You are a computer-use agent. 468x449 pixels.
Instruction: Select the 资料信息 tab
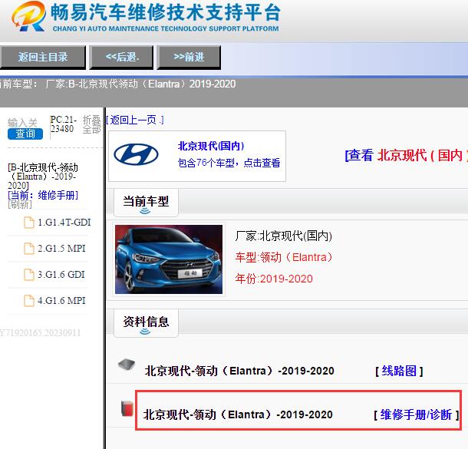point(146,323)
